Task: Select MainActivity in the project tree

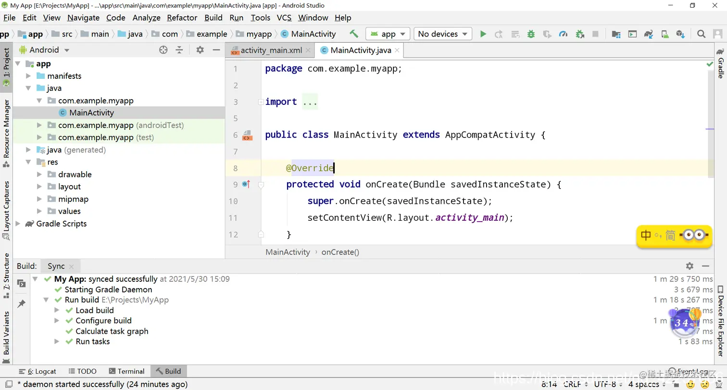Action: [x=92, y=113]
